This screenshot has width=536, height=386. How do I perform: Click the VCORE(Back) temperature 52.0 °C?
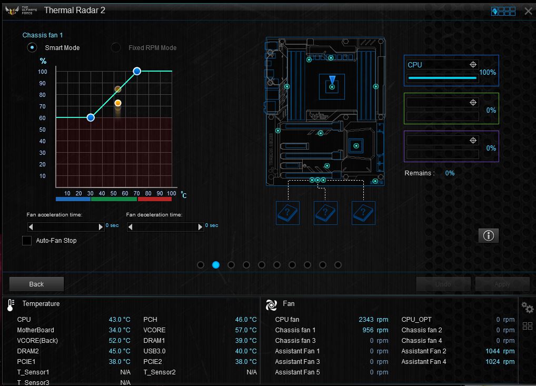pos(120,341)
